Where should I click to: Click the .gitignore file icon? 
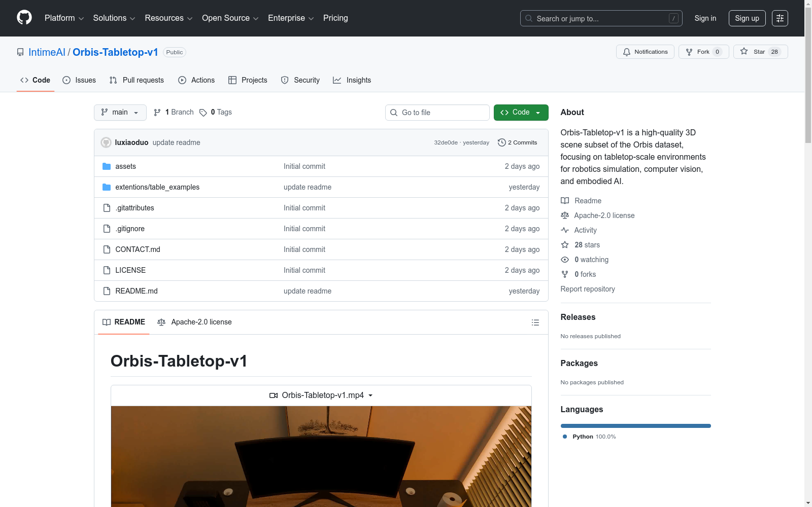coord(107,229)
